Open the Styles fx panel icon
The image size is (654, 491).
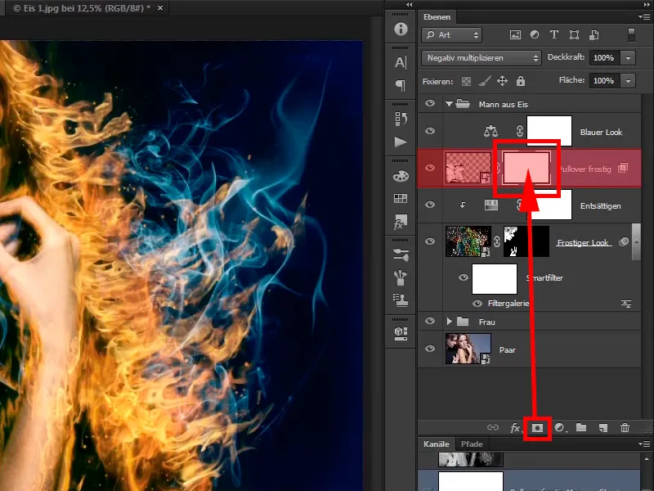tap(401, 222)
